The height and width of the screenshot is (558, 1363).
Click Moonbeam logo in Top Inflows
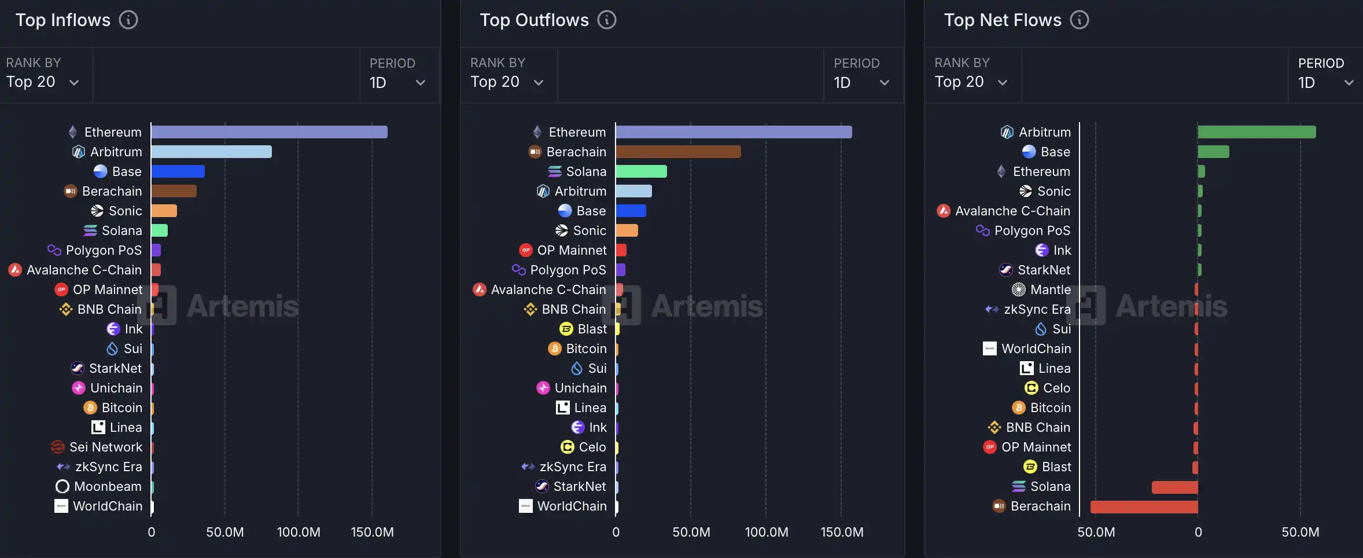pos(62,486)
